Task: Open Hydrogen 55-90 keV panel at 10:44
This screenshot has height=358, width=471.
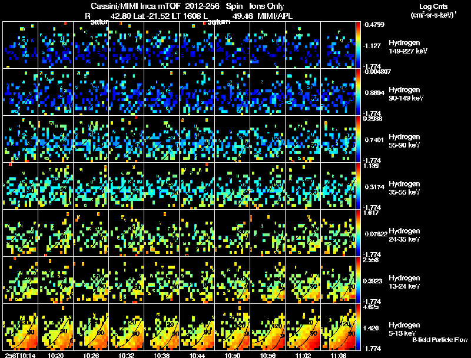Action: [197, 139]
